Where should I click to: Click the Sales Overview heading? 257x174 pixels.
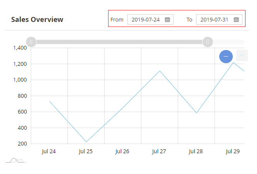pos(37,20)
